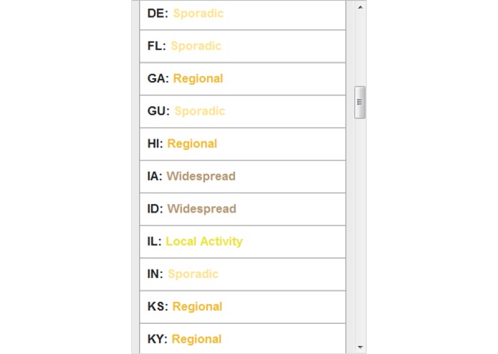Click the Widespread label next to IA

click(x=201, y=176)
